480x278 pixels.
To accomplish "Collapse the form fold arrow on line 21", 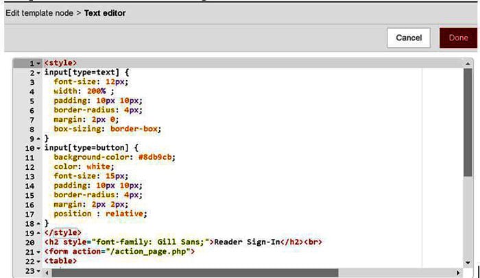I will point(38,252).
